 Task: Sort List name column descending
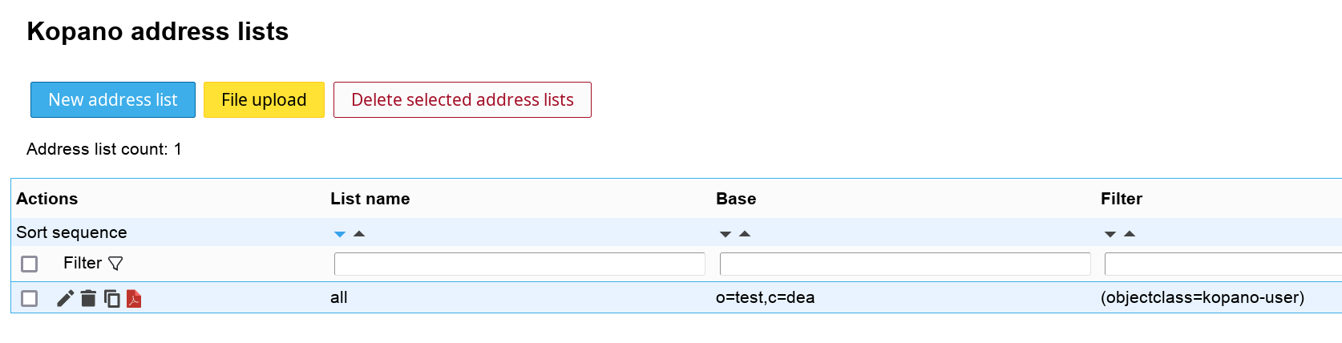(340, 234)
